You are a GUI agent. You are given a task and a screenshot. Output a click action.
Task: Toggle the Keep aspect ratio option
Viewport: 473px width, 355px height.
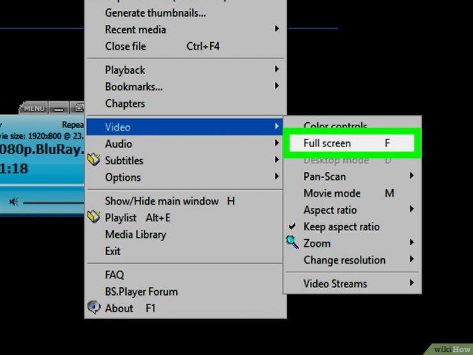tap(341, 226)
